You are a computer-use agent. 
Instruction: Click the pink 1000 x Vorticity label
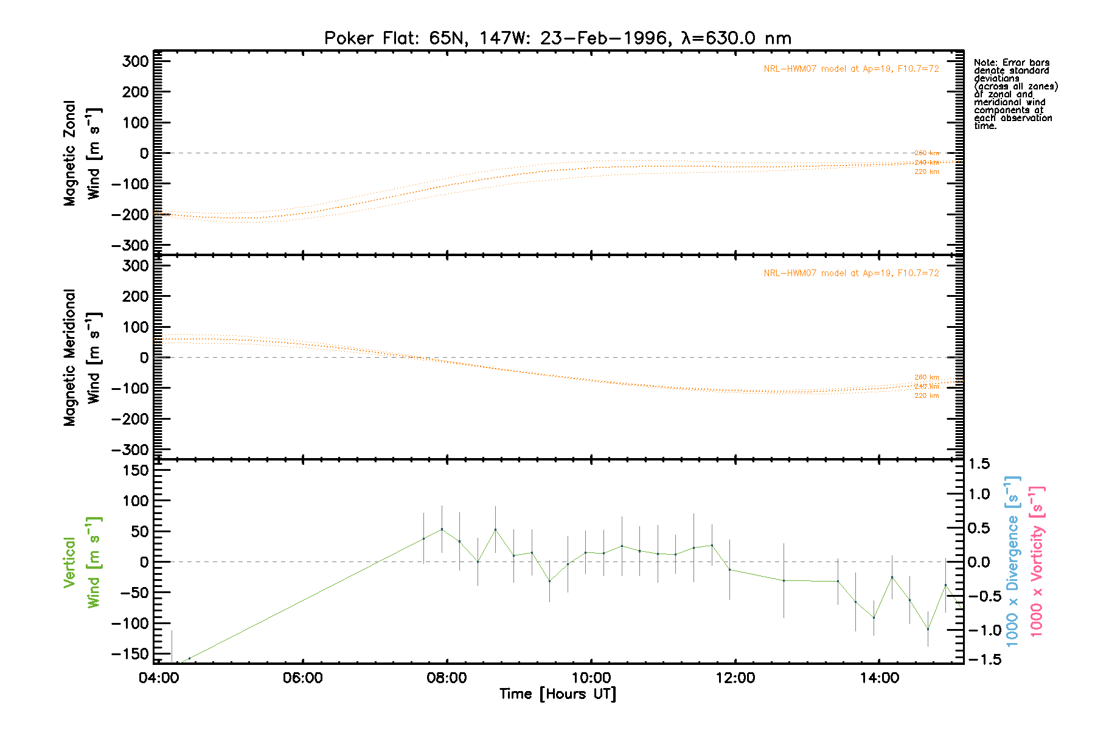1036,561
